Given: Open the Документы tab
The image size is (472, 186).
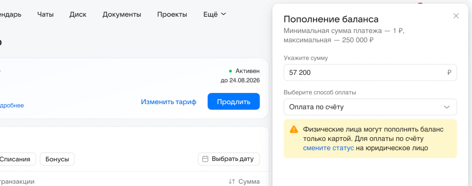Looking at the screenshot, I should pyautogui.click(x=122, y=14).
